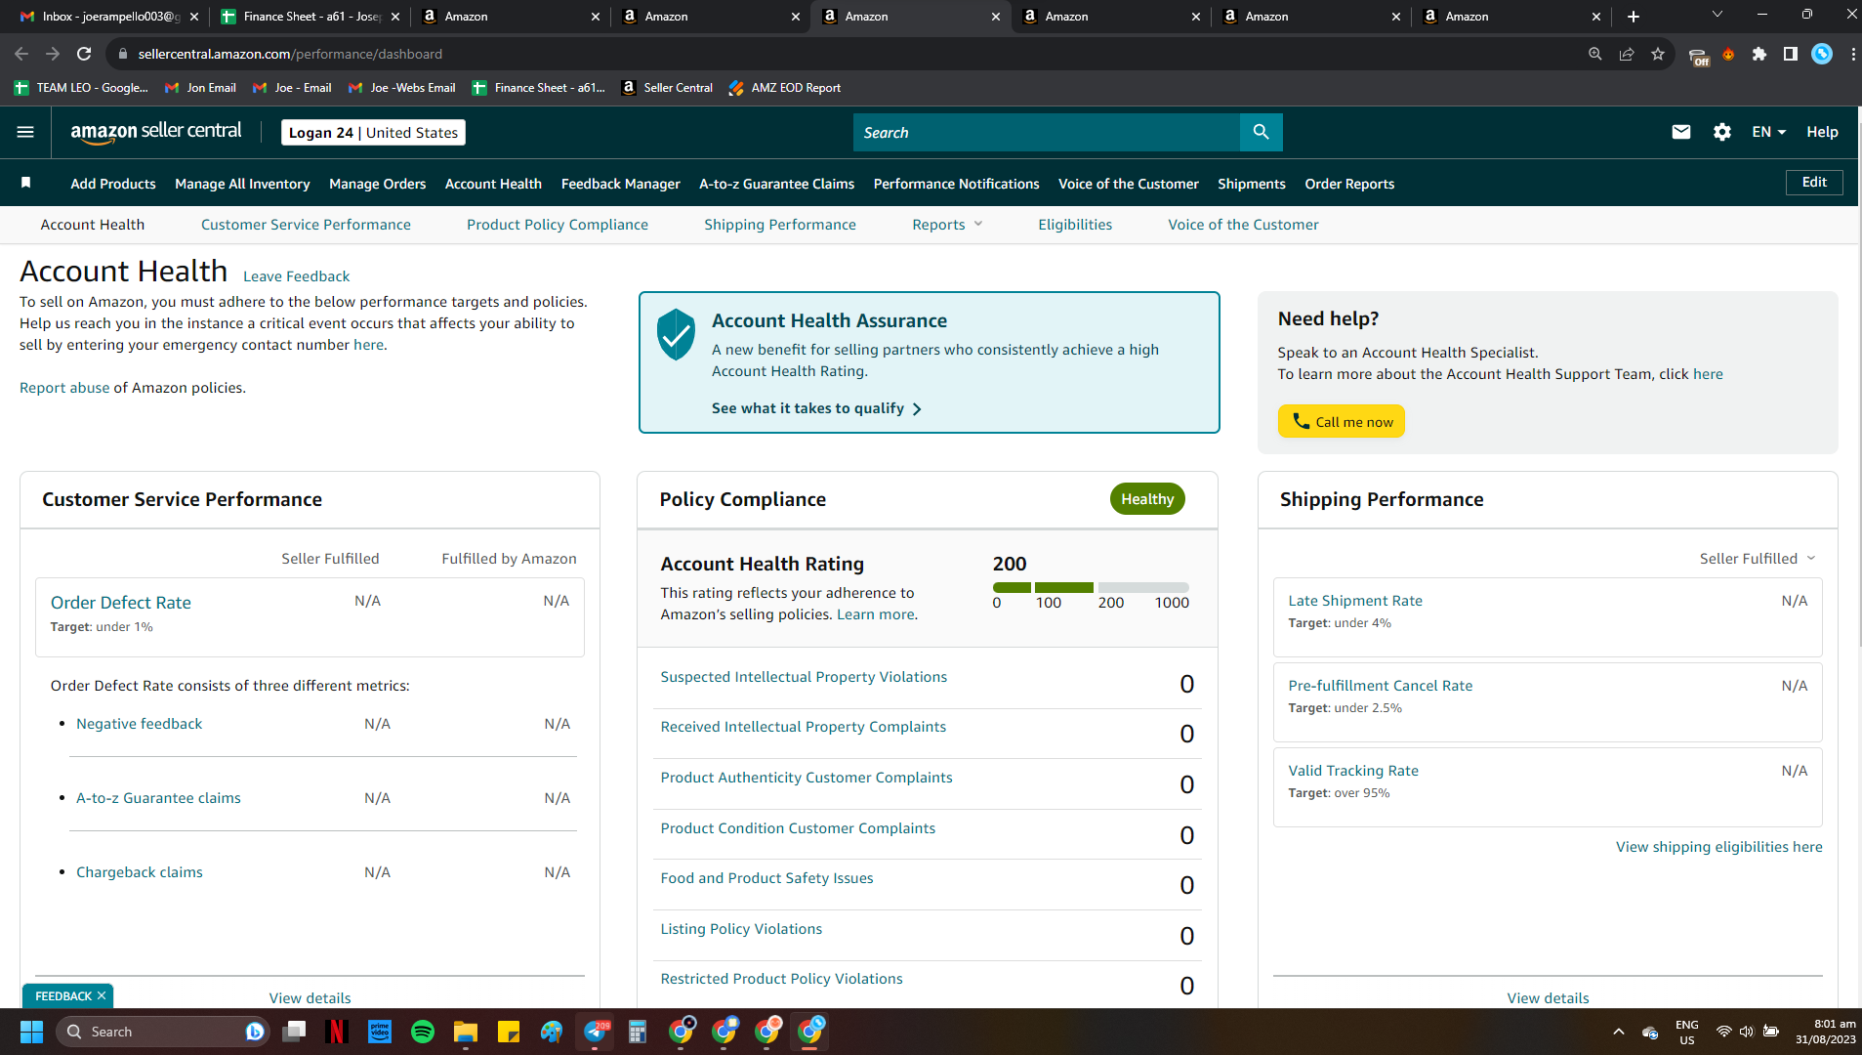Click the Report abuse link

click(x=64, y=388)
